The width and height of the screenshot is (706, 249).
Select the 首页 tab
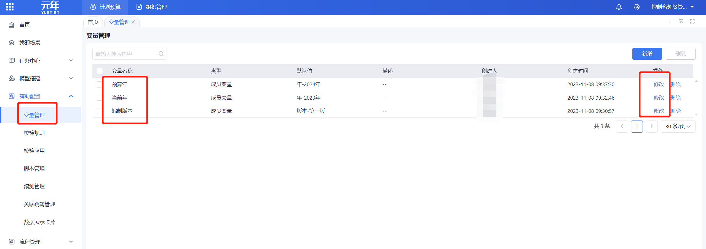[x=93, y=22]
